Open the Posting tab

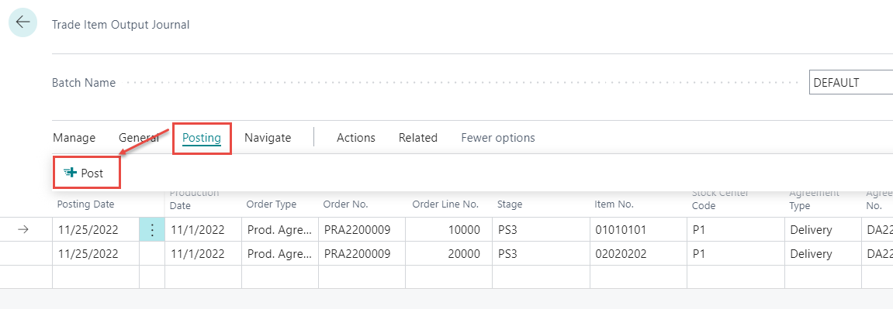pyautogui.click(x=202, y=137)
